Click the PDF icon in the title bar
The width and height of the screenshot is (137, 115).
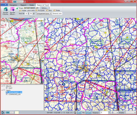[x=9, y=2]
